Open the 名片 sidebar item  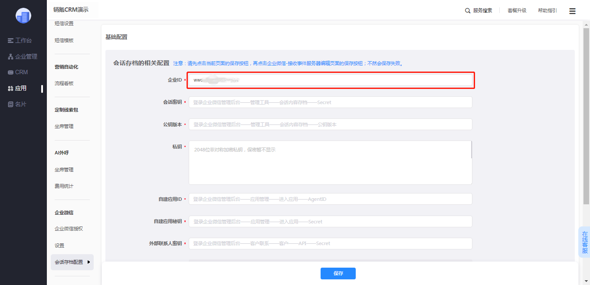click(x=17, y=104)
